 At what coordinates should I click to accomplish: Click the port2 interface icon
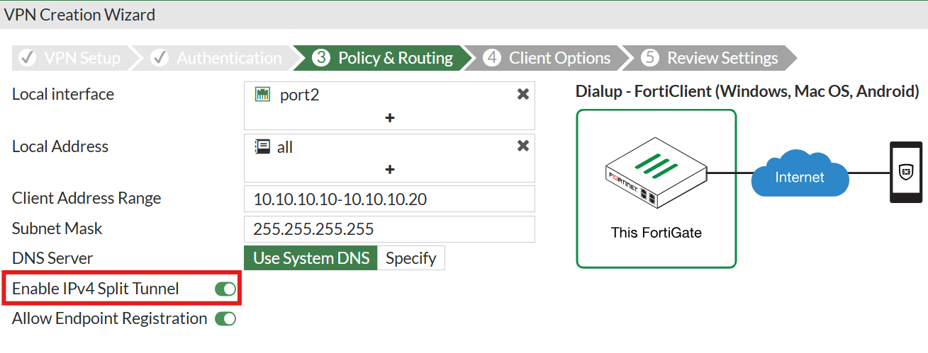pyautogui.click(x=262, y=94)
